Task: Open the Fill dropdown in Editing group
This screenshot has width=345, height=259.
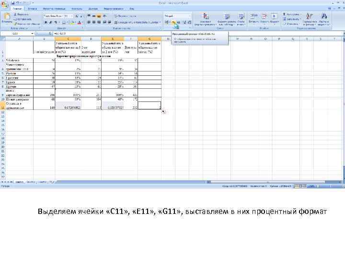Action: [x=291, y=19]
